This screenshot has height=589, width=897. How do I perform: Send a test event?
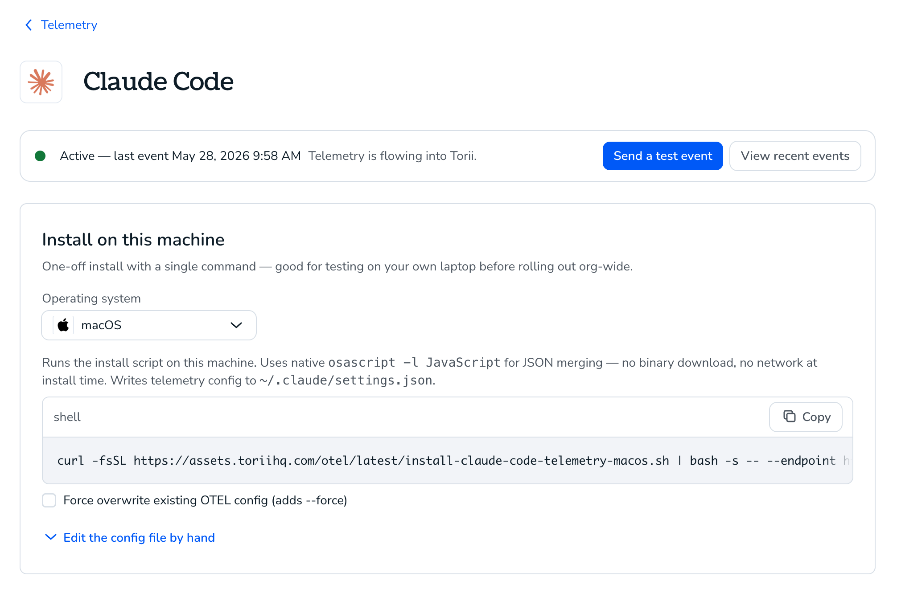tap(662, 156)
